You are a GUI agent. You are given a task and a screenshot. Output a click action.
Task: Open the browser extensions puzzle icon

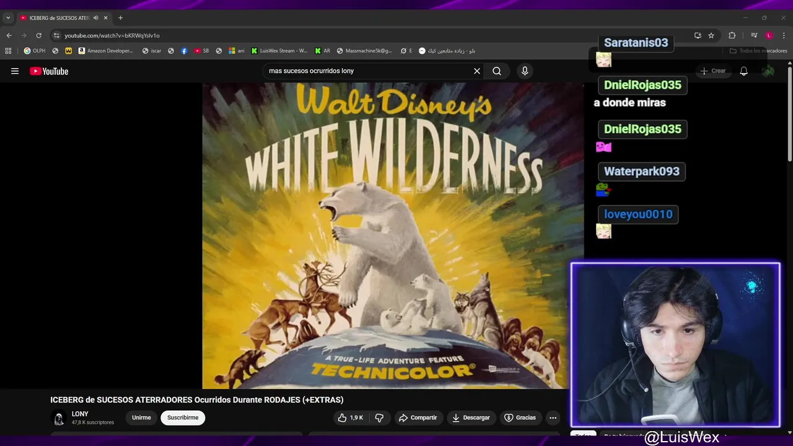pos(732,35)
